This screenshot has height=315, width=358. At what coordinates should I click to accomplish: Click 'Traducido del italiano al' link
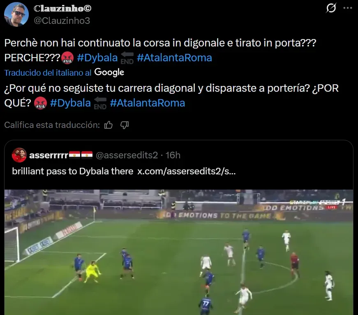pos(48,73)
